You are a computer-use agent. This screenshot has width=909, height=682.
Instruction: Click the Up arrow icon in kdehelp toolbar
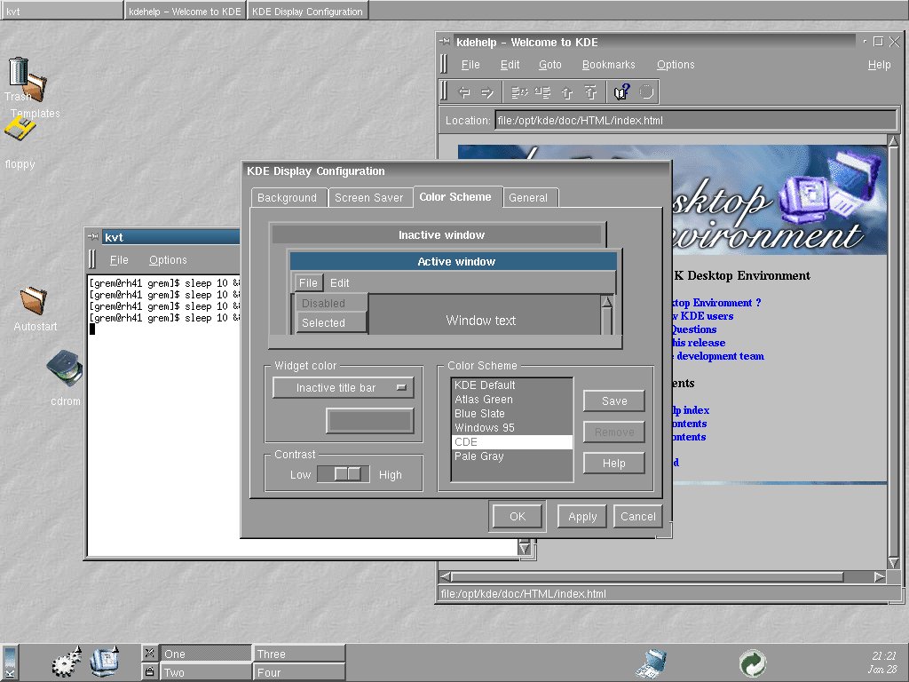click(567, 92)
